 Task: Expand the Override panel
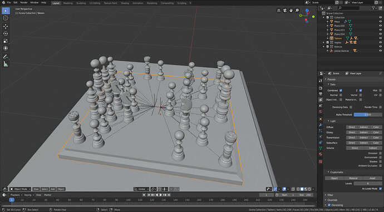coord(326,200)
